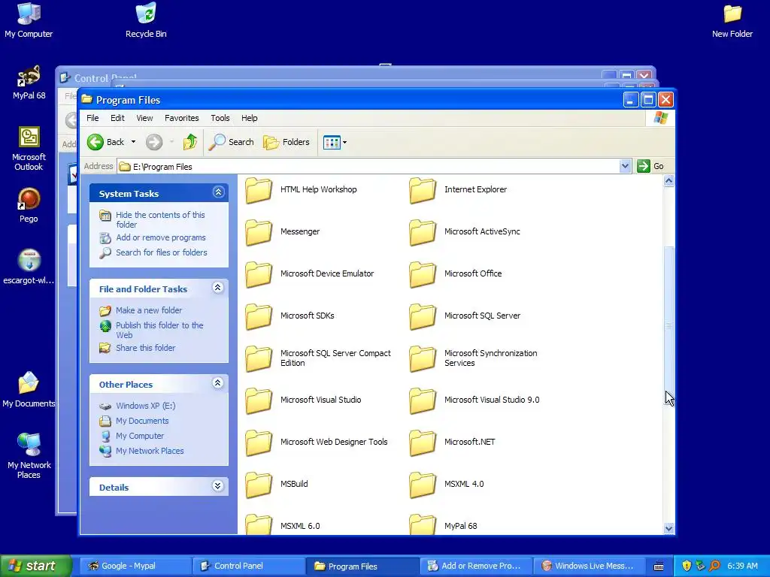This screenshot has height=577, width=770.
Task: Select the Internet Explorer folder icon
Action: click(423, 190)
